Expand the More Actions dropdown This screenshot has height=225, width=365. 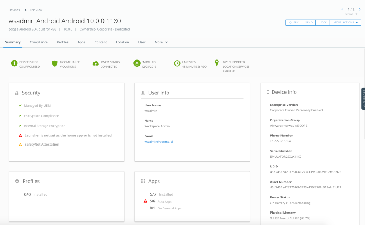click(x=345, y=22)
